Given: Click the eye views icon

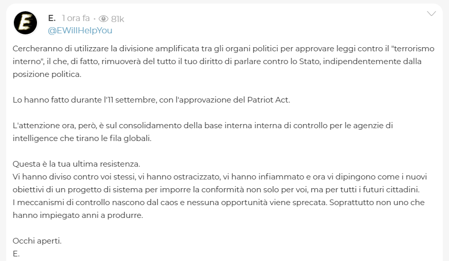Looking at the screenshot, I should 103,19.
